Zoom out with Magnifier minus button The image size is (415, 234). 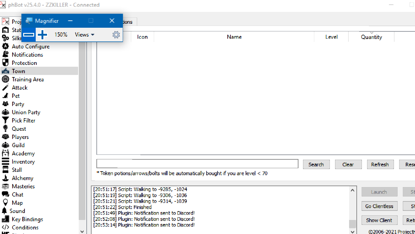[29, 35]
